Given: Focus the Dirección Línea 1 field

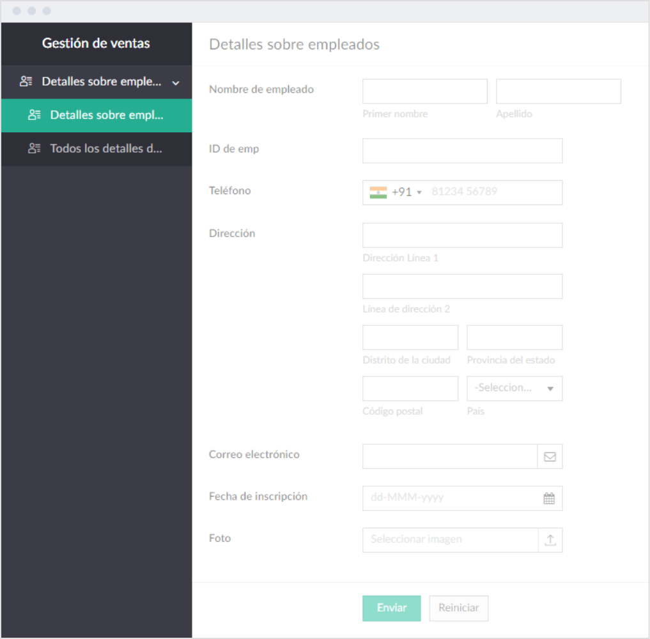Looking at the screenshot, I should click(462, 235).
